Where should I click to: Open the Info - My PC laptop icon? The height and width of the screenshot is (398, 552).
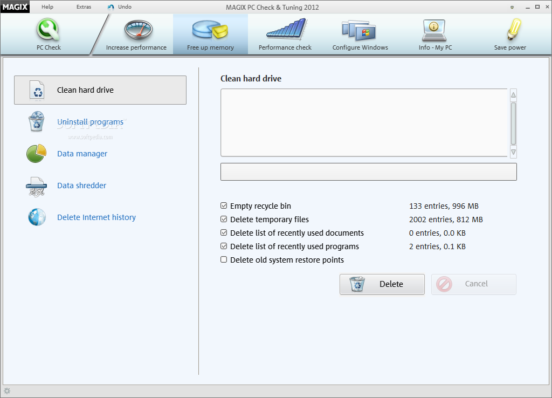434,31
